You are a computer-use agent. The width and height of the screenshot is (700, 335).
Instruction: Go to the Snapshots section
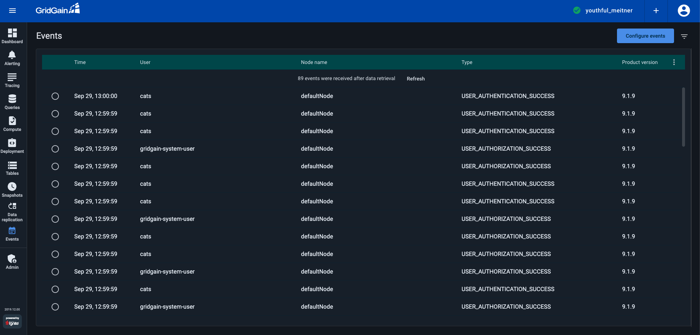(x=12, y=189)
